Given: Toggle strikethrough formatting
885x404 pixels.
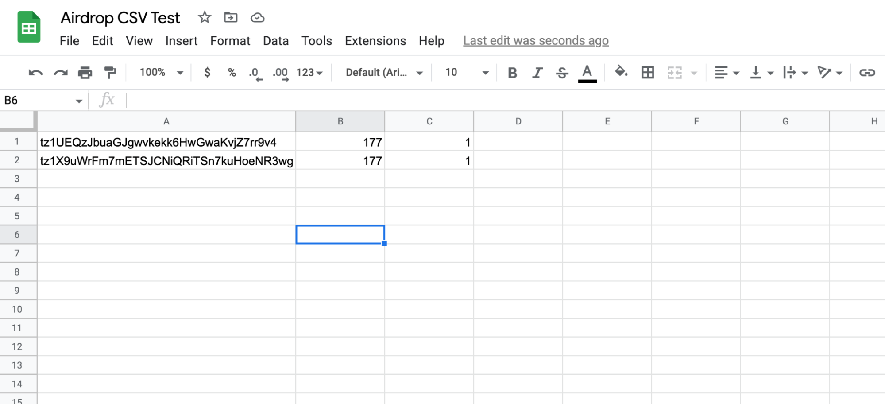Looking at the screenshot, I should (x=562, y=73).
